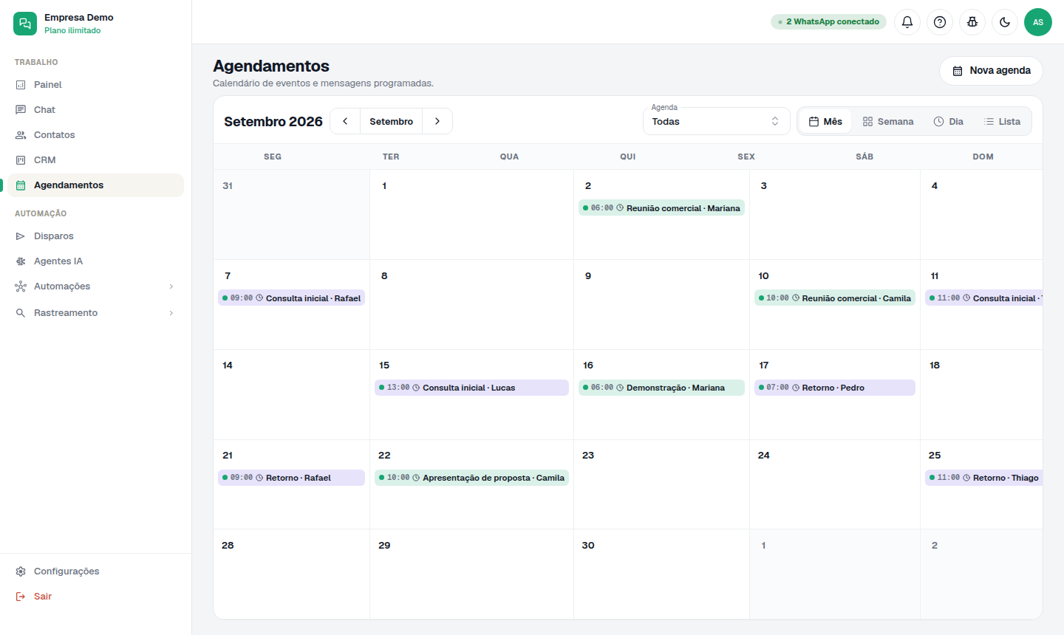
Task: Open 09:00 Retorno Rafael event
Action: pyautogui.click(x=291, y=478)
